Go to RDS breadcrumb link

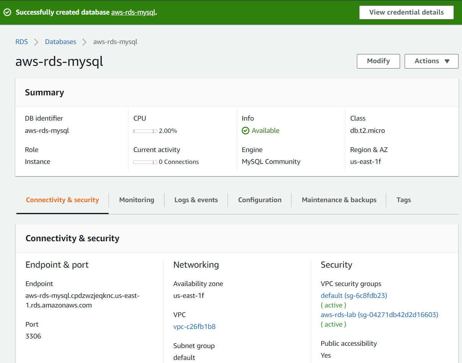22,42
